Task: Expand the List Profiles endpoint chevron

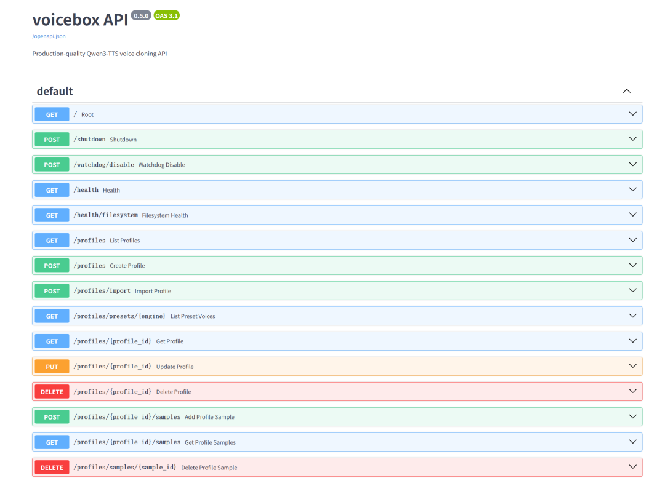Action: coord(632,240)
